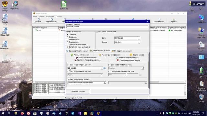This screenshot has width=207, height=116.
Task: Click the Добавить задание button
Action: (78, 92)
